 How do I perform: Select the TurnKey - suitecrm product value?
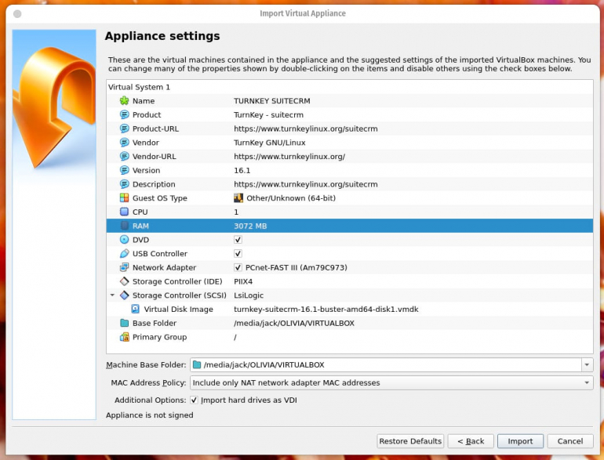click(268, 114)
